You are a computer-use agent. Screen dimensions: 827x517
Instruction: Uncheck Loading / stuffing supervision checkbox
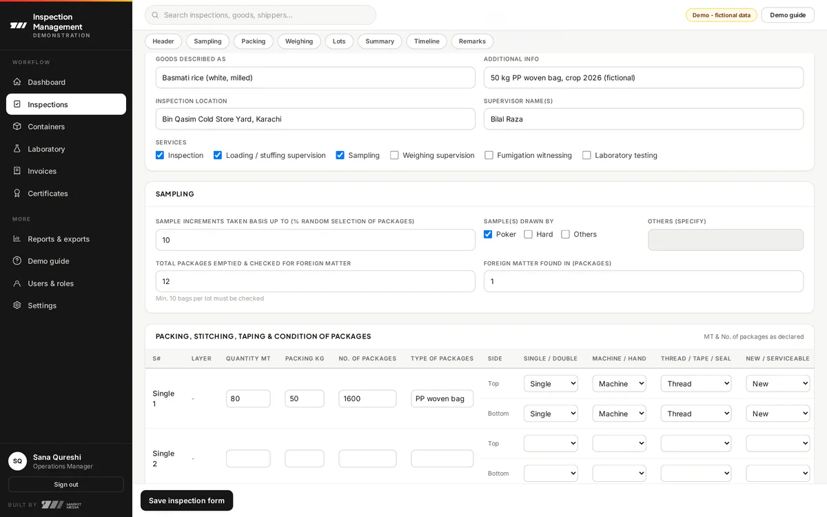(x=218, y=155)
